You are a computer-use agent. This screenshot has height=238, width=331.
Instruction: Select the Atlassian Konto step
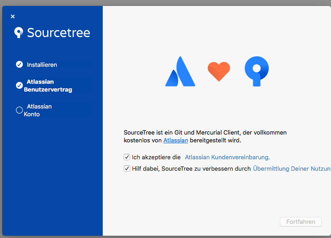[x=38, y=110]
